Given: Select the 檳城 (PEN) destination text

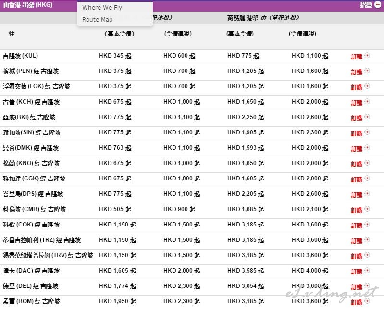Looking at the screenshot, I should (31, 71).
